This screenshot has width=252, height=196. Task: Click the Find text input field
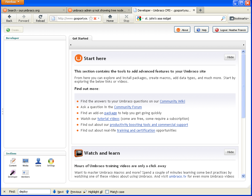pyautogui.click(x=34, y=192)
